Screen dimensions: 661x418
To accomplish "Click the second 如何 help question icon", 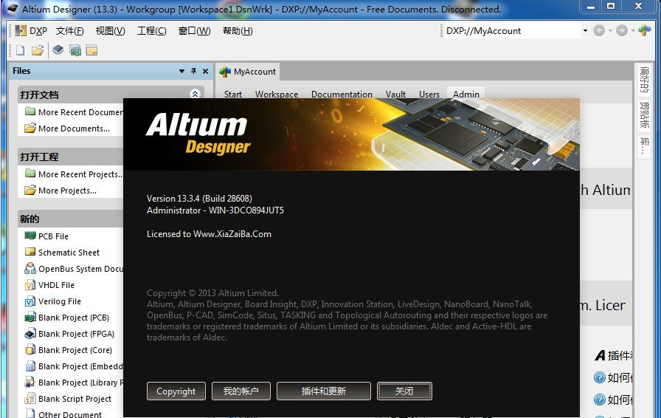I will point(600,399).
